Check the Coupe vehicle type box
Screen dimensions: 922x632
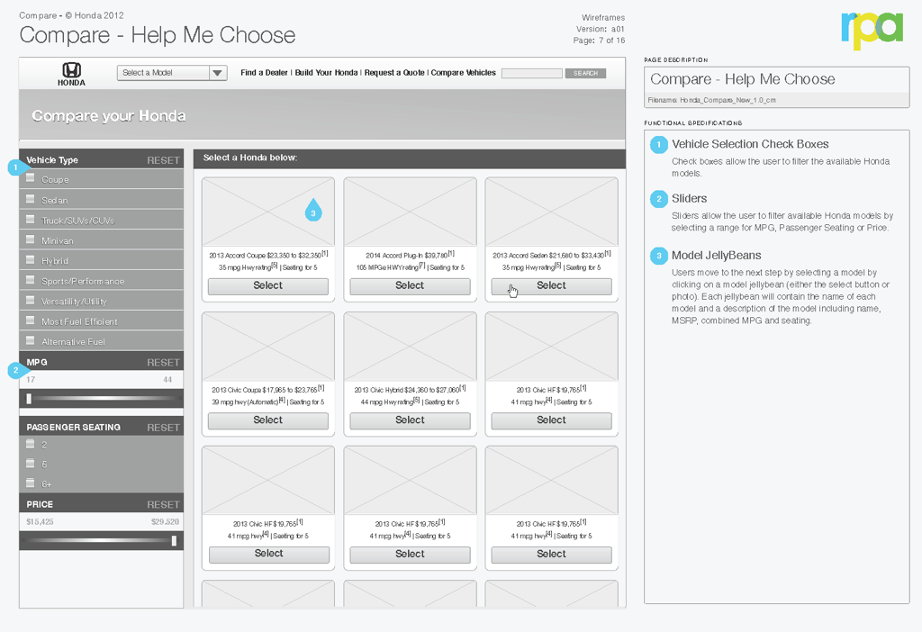click(x=31, y=178)
